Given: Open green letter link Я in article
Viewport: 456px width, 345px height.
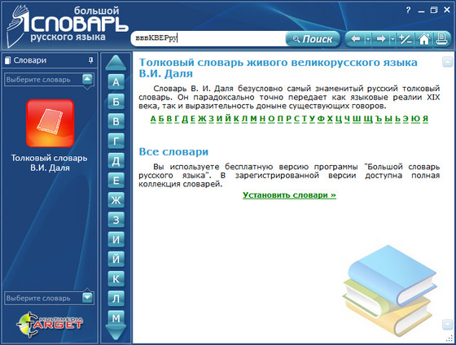Looking at the screenshot, I should [425, 119].
